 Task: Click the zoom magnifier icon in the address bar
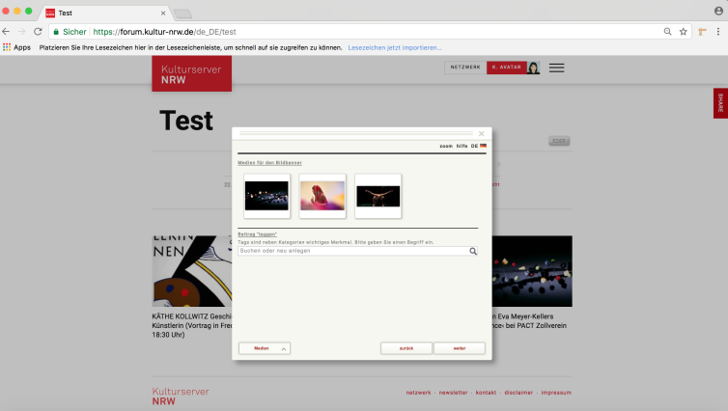pos(667,31)
